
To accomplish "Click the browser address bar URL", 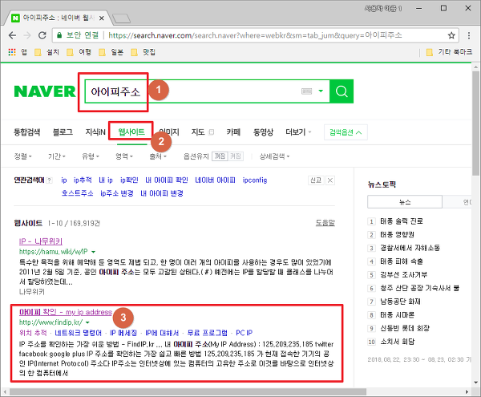I will [255, 35].
